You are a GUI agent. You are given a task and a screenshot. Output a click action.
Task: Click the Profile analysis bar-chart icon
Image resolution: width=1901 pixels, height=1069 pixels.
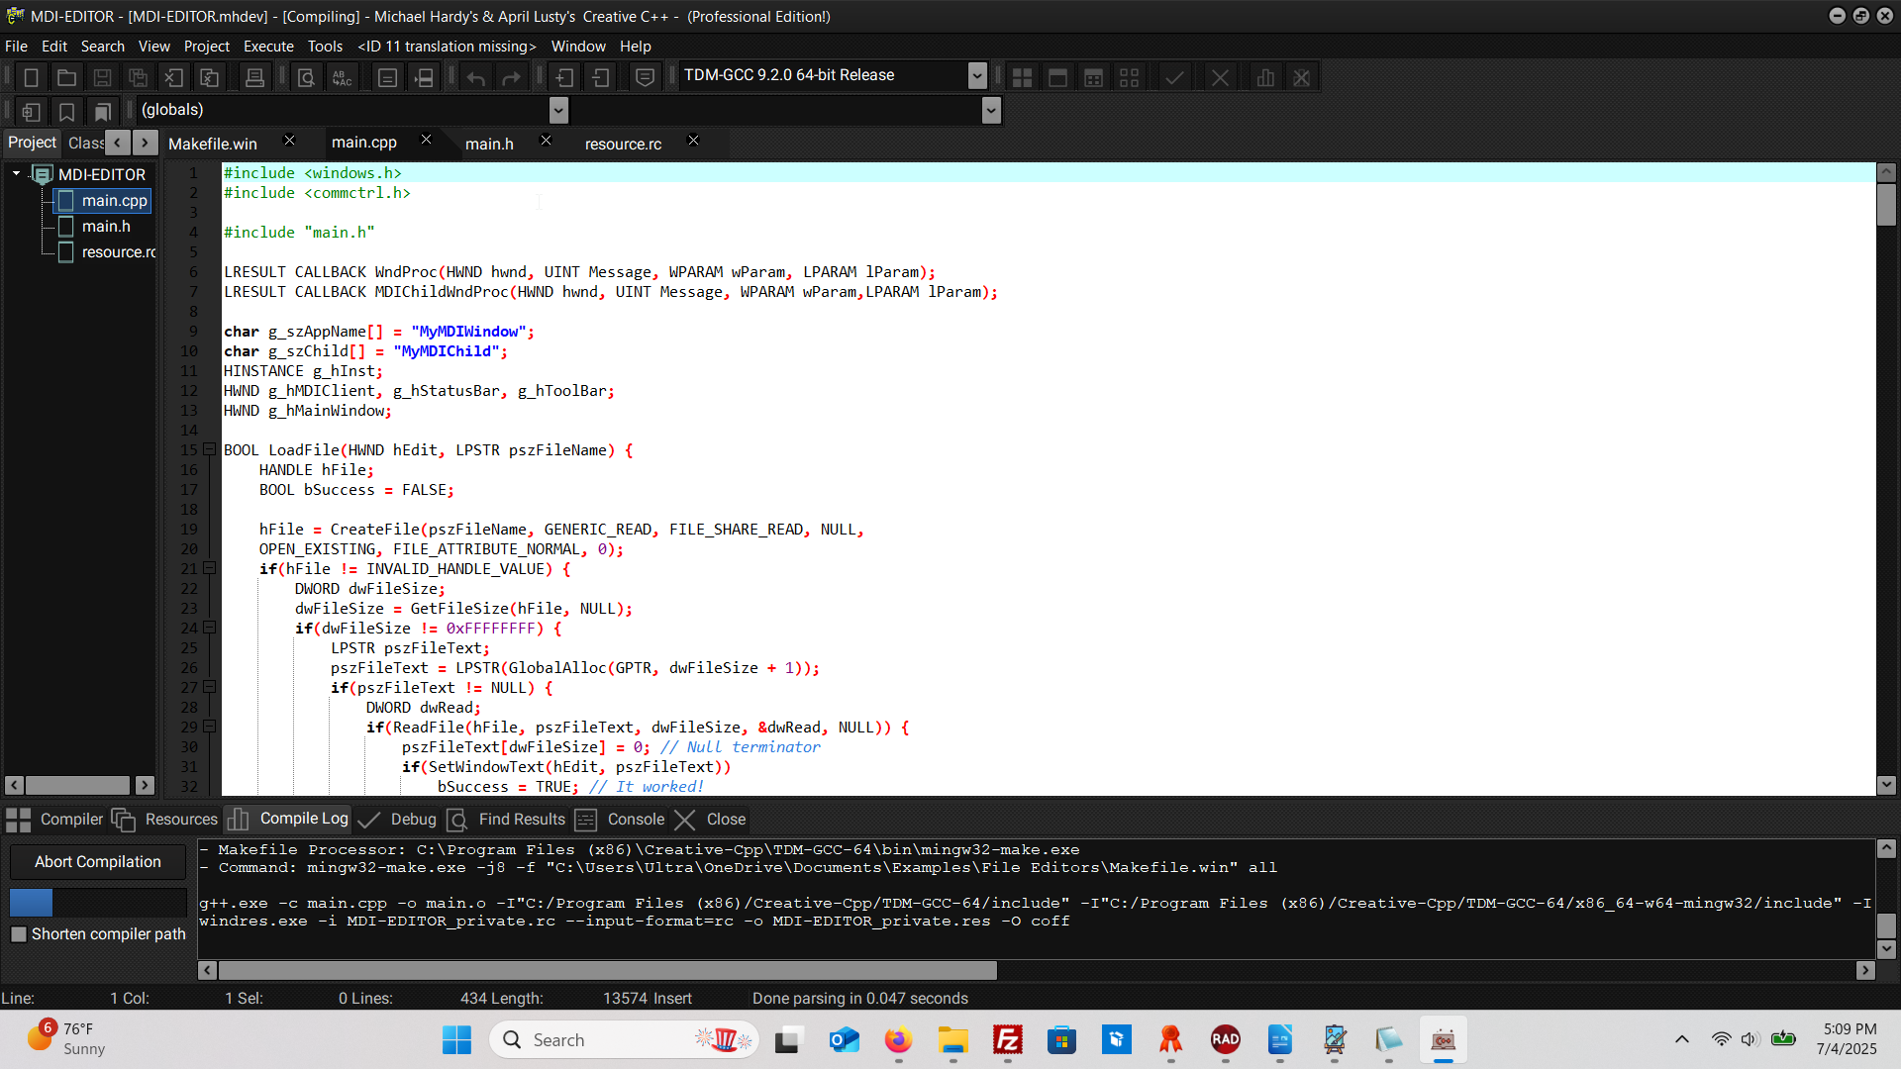click(x=1265, y=77)
